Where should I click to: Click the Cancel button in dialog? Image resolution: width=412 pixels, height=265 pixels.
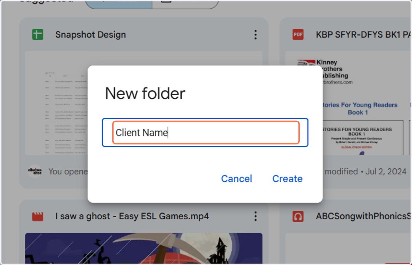click(x=237, y=179)
